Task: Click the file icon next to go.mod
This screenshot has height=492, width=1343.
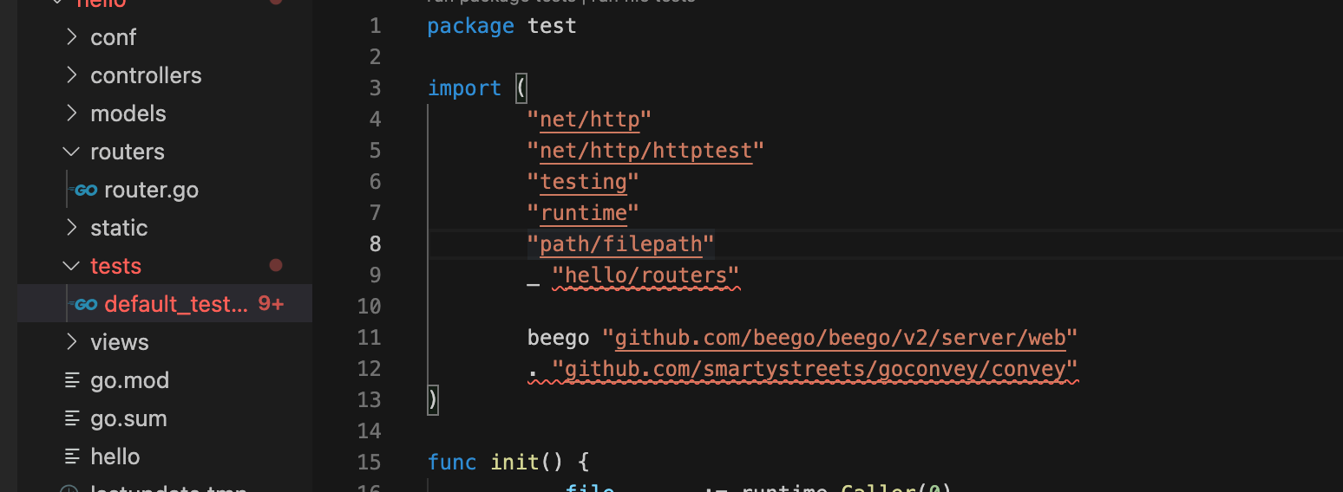Action: tap(73, 381)
